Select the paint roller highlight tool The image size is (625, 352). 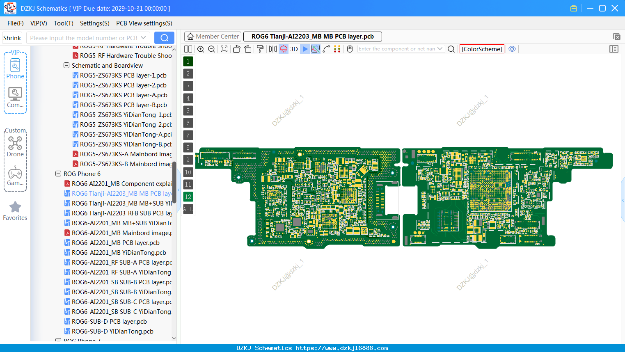click(260, 49)
